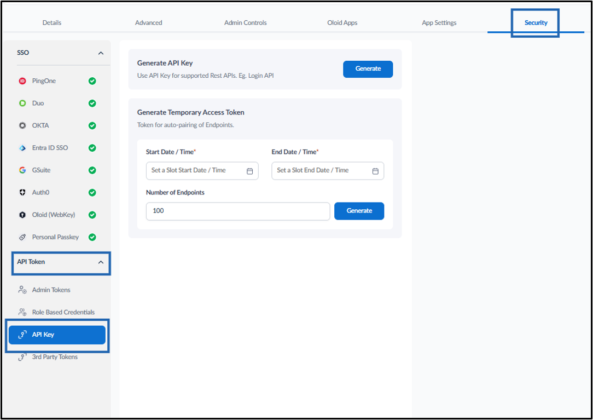This screenshot has width=593, height=420.
Task: Open Admin Tokens in sidebar
Action: (x=57, y=290)
